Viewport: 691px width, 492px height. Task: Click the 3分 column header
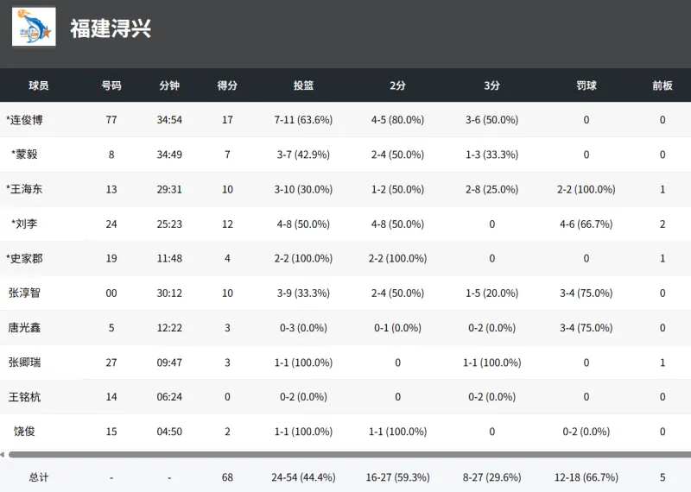point(491,85)
